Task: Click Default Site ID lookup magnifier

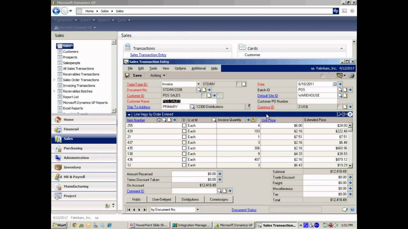Action: coord(340,95)
